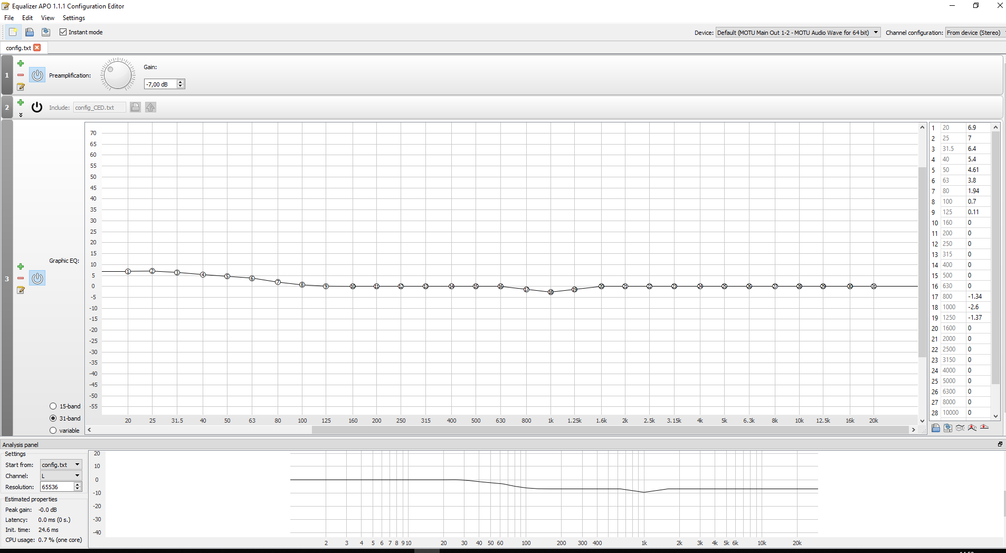Screen dimensions: 1006x553
Task: Click the band table's scroll-down arrow
Action: (x=996, y=416)
